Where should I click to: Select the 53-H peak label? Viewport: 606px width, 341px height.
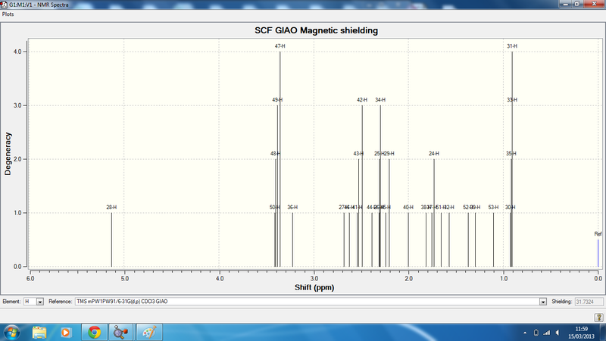(493, 207)
